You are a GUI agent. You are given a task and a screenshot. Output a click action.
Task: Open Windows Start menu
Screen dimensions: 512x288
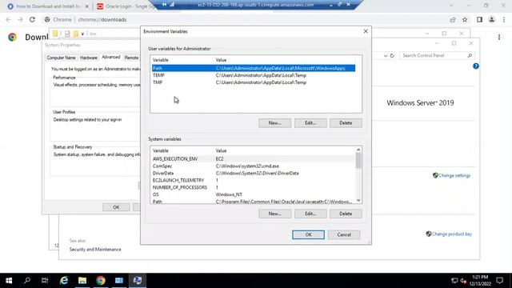9,281
